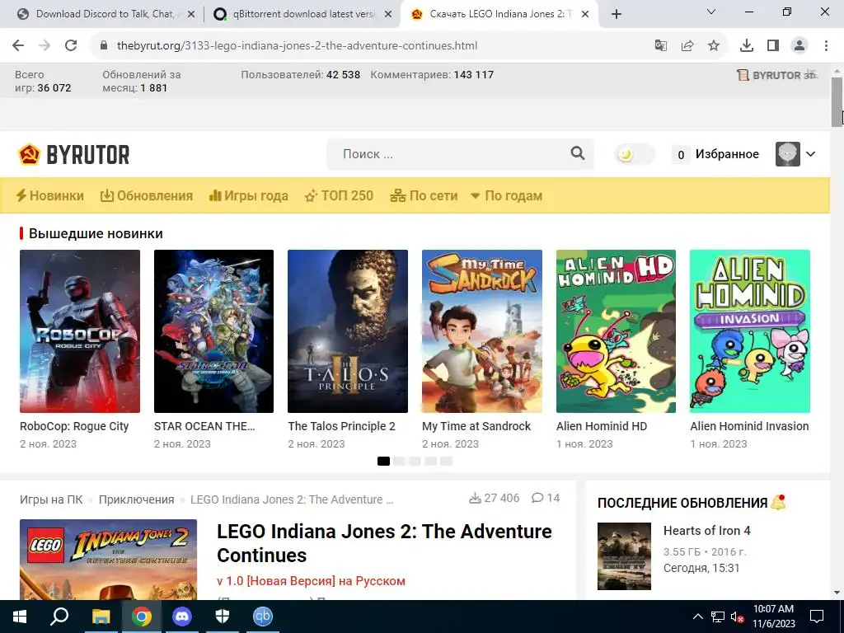Click the muted volume icon in system tray
The image size is (844, 633).
738,617
